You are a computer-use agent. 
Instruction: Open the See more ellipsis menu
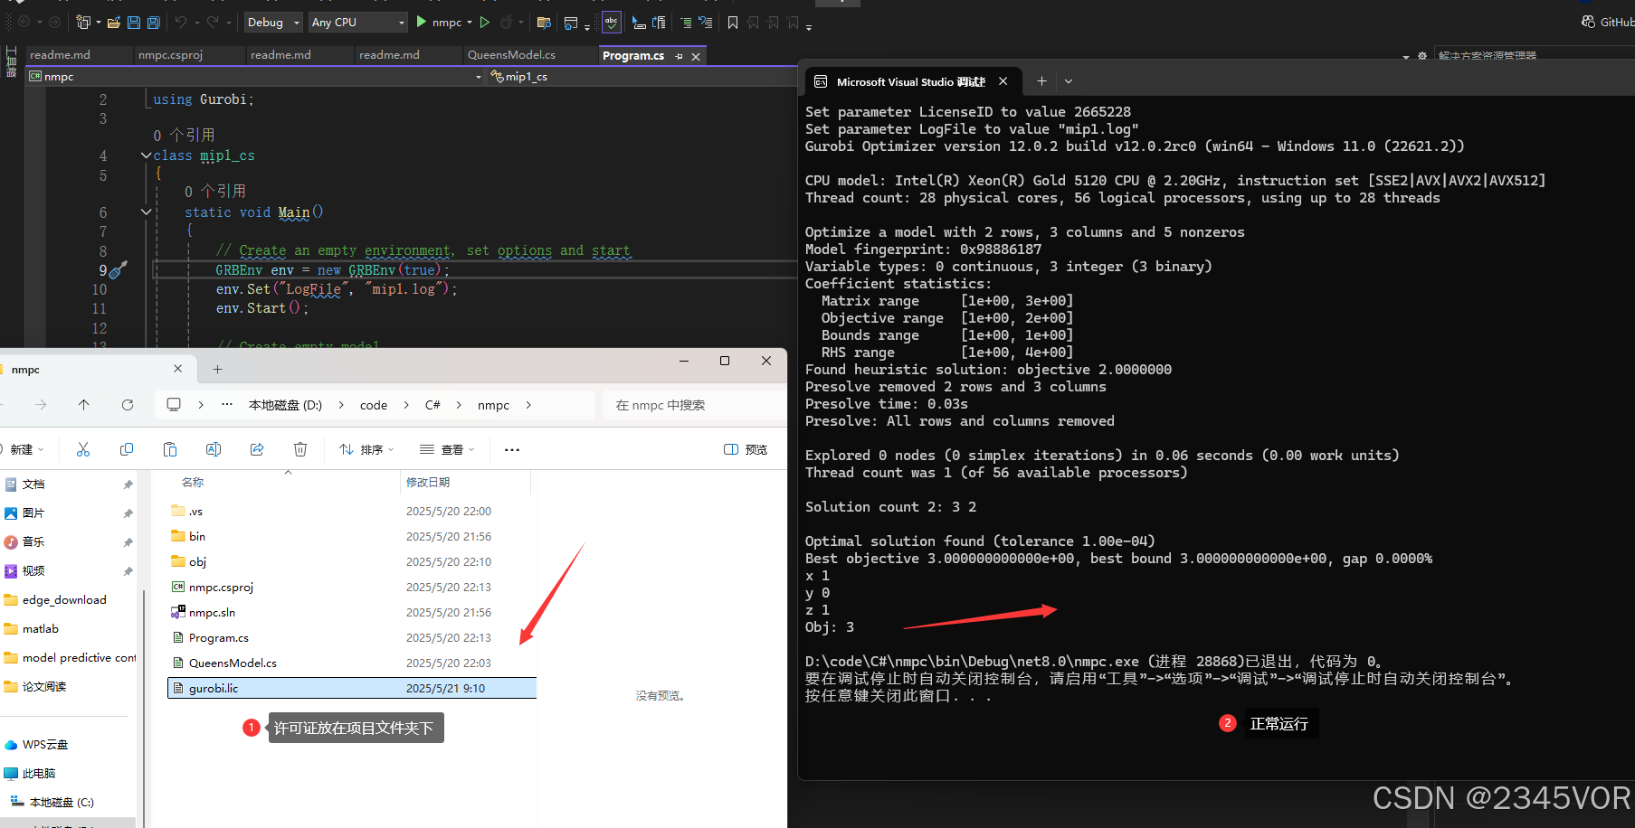click(512, 449)
